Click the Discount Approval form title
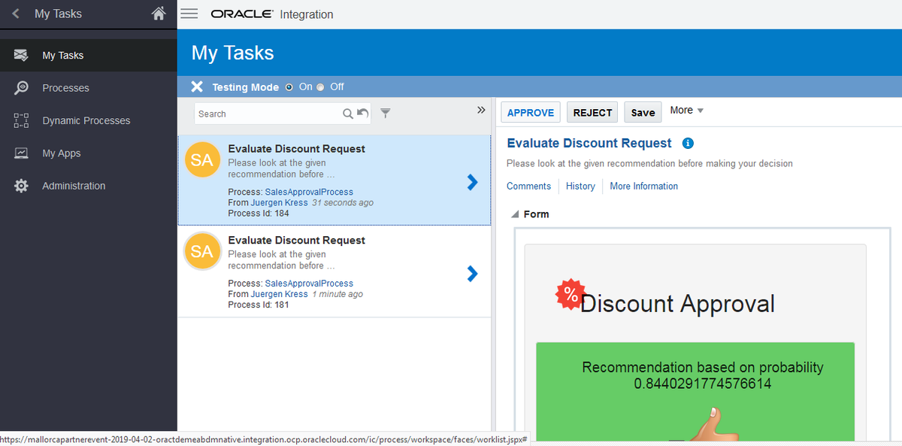Viewport: 902px width, 446px height. [677, 304]
